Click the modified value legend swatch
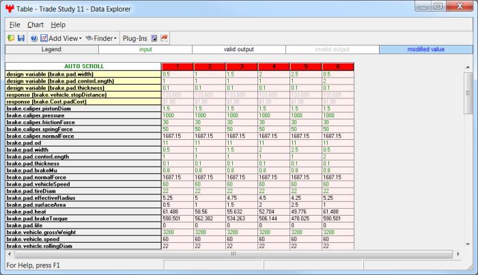The image size is (478, 275). point(425,50)
